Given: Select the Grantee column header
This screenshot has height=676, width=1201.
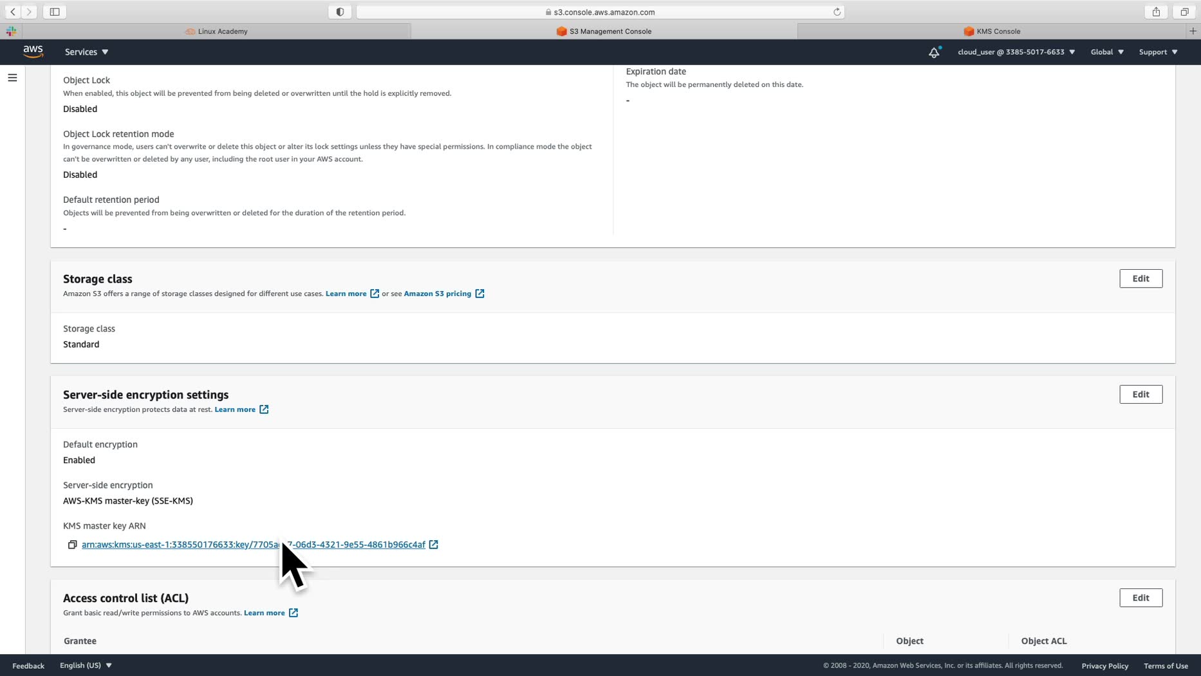Looking at the screenshot, I should tap(80, 641).
